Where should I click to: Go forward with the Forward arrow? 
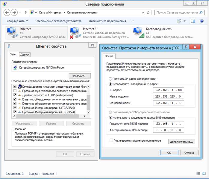[x=14, y=13]
